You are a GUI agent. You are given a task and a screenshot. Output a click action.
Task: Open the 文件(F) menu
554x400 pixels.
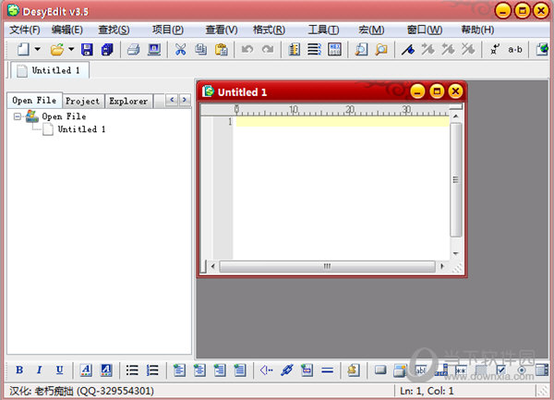pyautogui.click(x=24, y=30)
